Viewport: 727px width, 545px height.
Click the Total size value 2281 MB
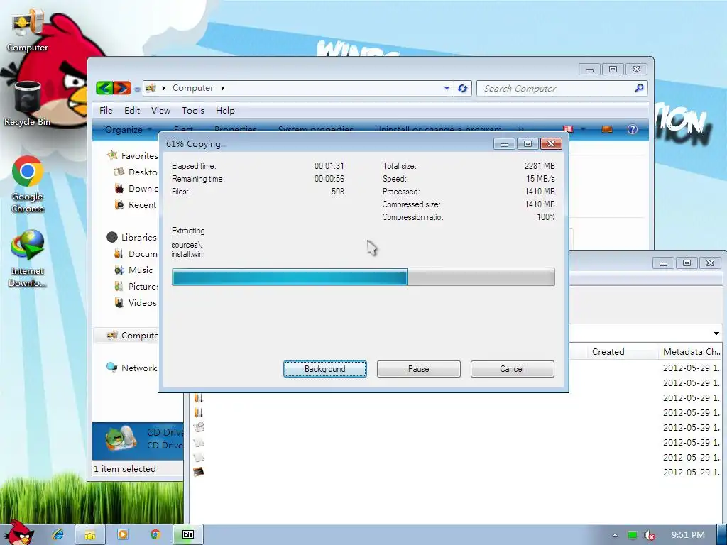point(540,166)
